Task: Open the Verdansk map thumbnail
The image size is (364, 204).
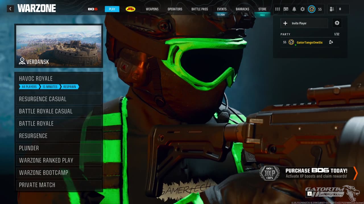Action: (59, 46)
